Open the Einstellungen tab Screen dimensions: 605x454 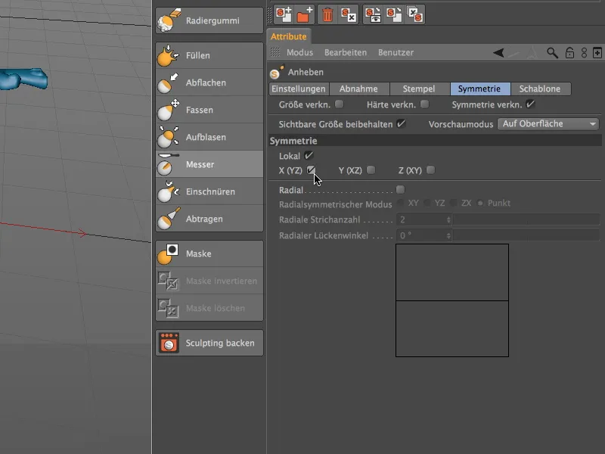click(299, 89)
